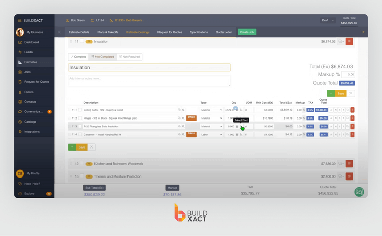This screenshot has height=236, width=382.
Task: Search catalog for item 11.1 Ceiling Batts
Action: pos(183,110)
